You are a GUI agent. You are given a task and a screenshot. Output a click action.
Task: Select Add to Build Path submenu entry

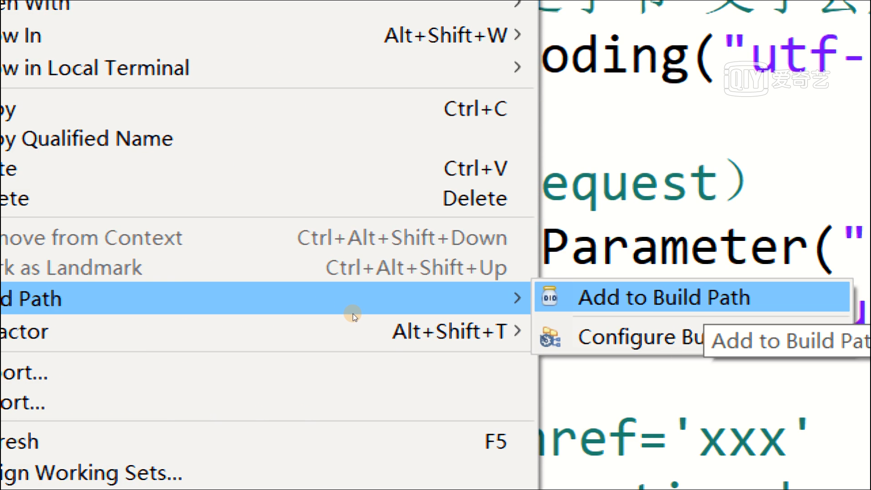coord(664,298)
